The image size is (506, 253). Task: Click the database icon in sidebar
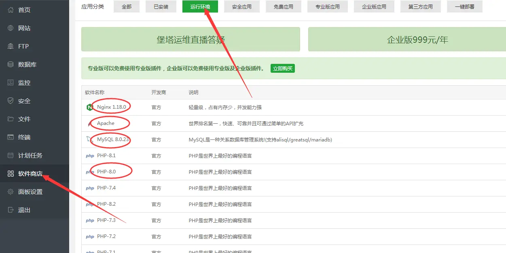(11, 64)
